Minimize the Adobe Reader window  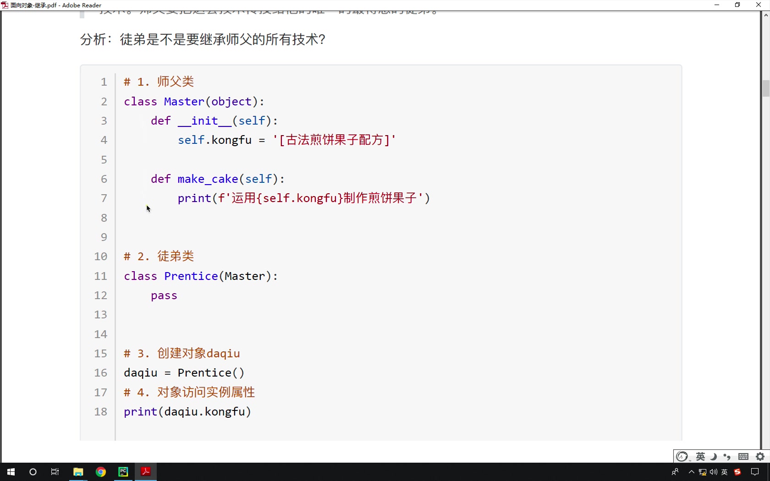(717, 5)
